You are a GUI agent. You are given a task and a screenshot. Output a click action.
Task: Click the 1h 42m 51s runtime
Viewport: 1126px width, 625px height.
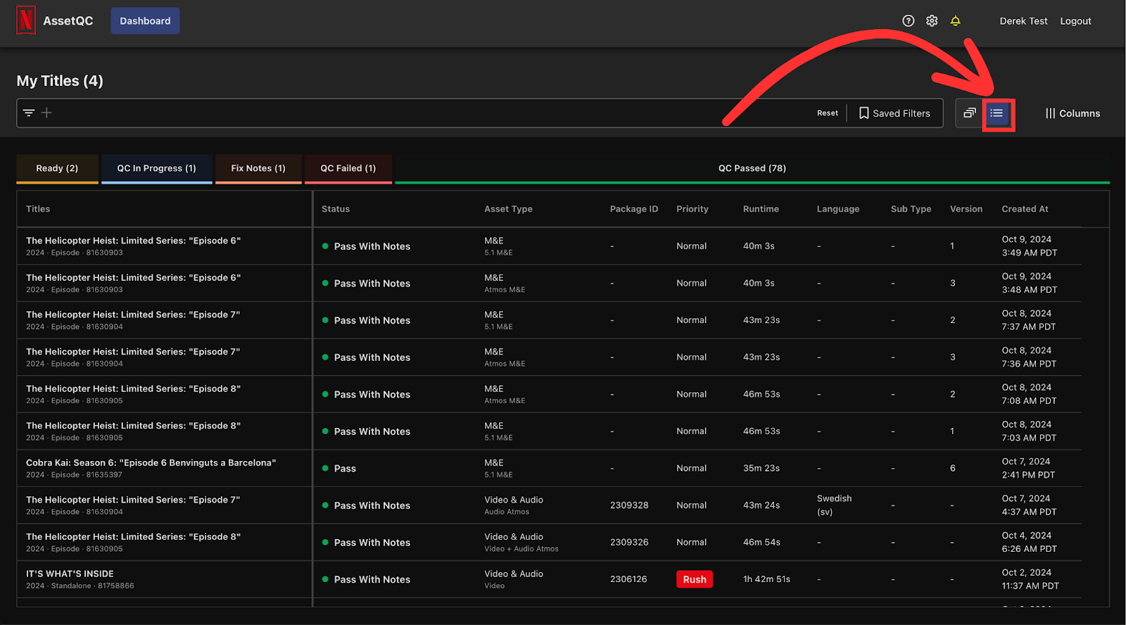(x=766, y=579)
